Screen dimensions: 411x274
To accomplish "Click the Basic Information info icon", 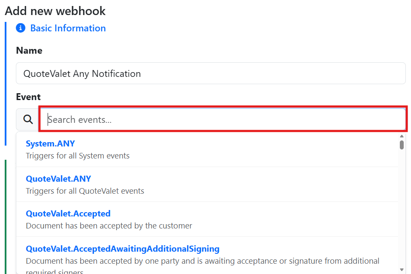I will click(21, 28).
